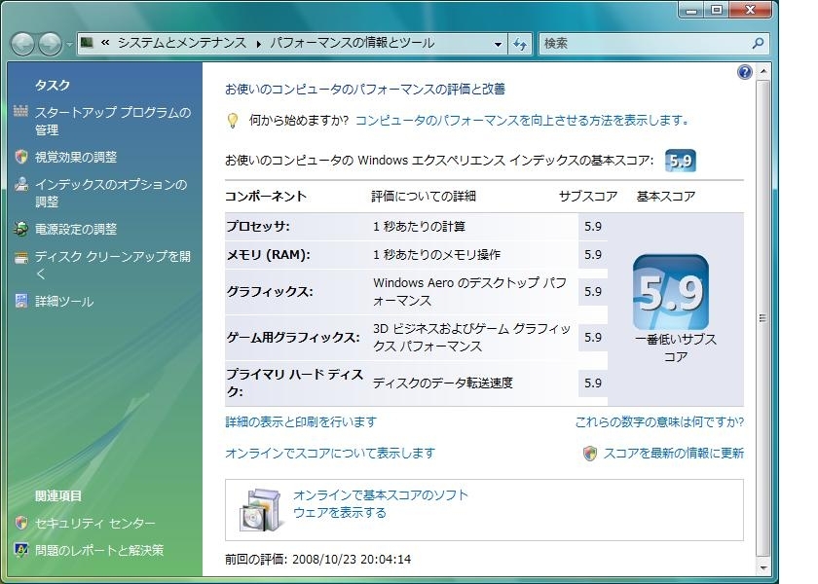Open the address bar history dropdown
This screenshot has height=584, width=818.
[498, 45]
